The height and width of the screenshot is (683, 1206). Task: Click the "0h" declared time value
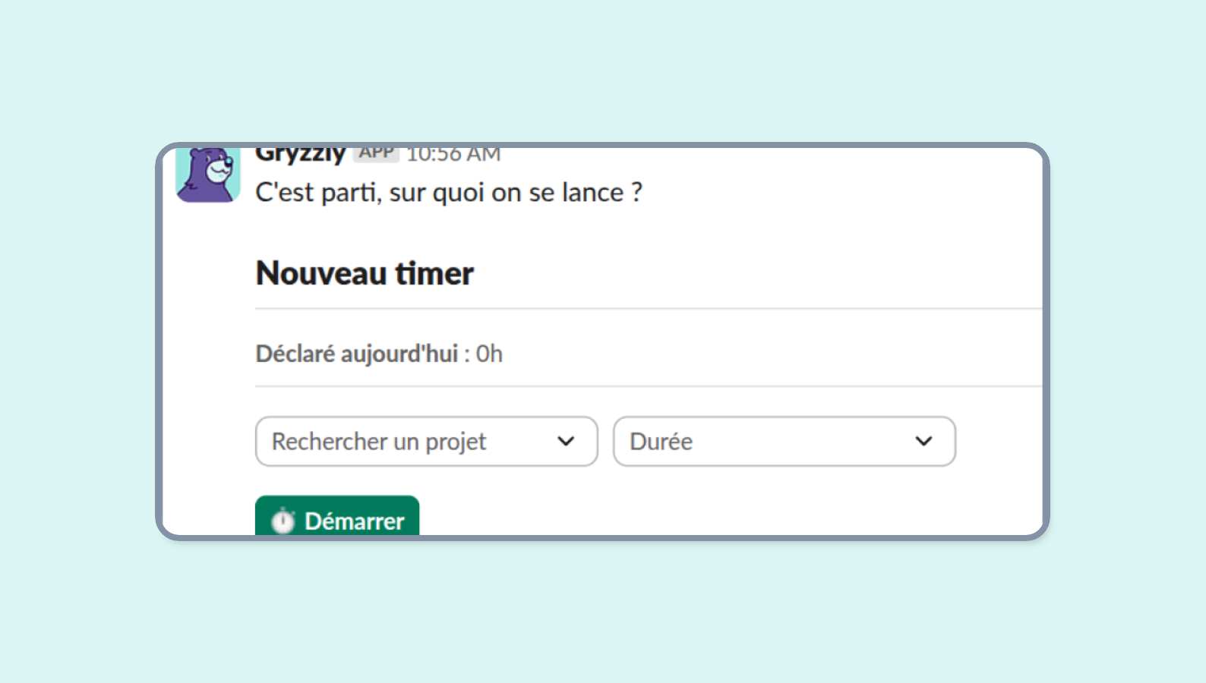coord(489,354)
